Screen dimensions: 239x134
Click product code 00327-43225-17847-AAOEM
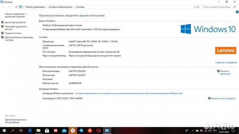click(69, 99)
